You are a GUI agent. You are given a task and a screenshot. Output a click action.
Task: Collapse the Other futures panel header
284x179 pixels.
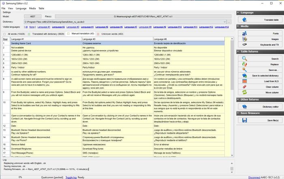[260, 100]
